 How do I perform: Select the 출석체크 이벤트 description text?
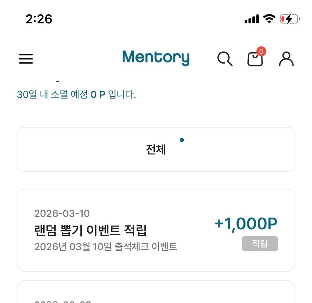tap(105, 247)
